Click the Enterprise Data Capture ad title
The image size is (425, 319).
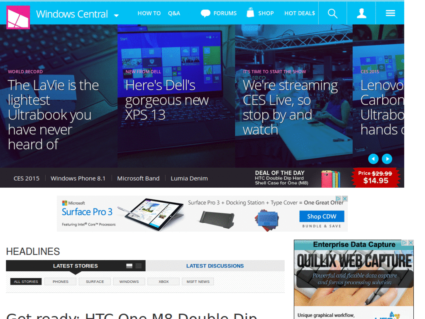point(354,244)
